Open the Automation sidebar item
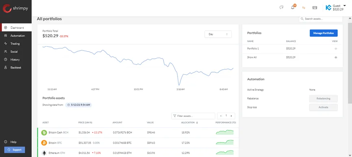The height and width of the screenshot is (157, 352). coord(16,36)
